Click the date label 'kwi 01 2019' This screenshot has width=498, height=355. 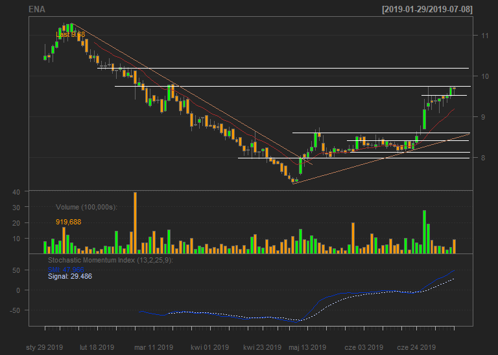coord(210,347)
